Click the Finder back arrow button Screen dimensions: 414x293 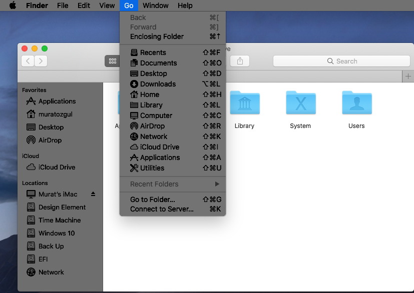click(28, 61)
